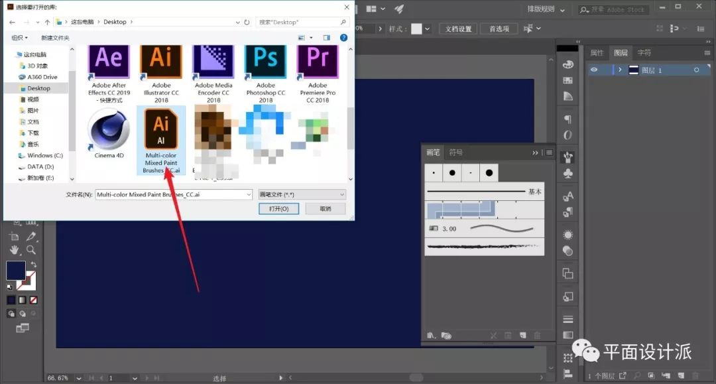Delete the selected layer with the trash icon

[696, 376]
